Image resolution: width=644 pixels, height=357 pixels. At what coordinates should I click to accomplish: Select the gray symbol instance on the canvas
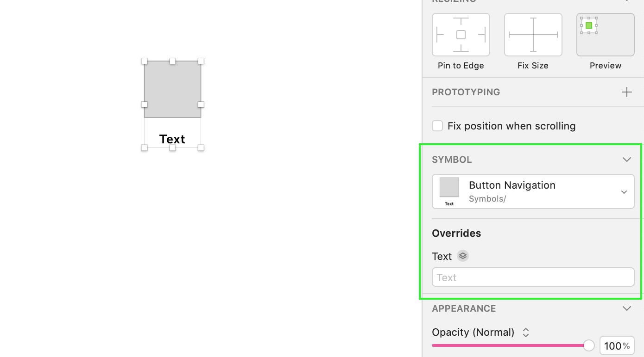pos(172,88)
